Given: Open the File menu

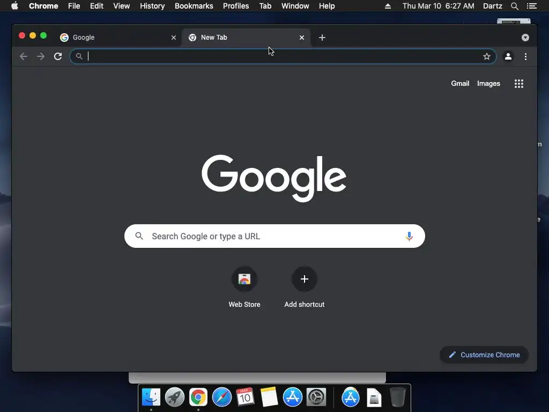Looking at the screenshot, I should point(74,6).
